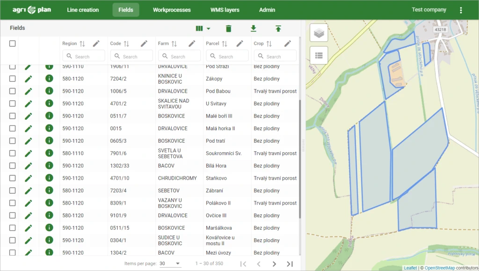Click the list legend icon on the map
The height and width of the screenshot is (271, 479).
(x=319, y=55)
